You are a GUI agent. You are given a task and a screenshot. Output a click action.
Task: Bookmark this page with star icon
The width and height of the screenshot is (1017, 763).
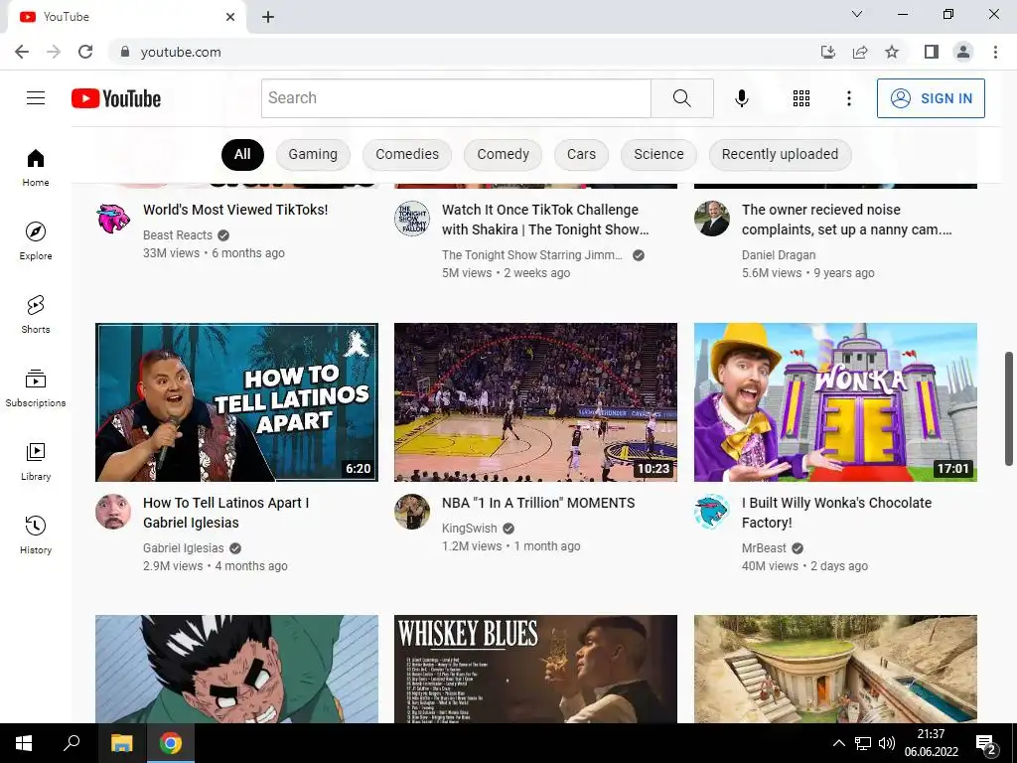point(892,52)
